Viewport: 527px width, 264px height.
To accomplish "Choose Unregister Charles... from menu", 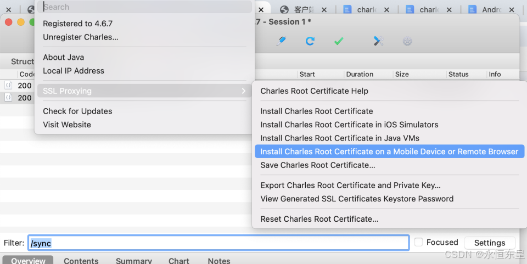I will [x=81, y=37].
